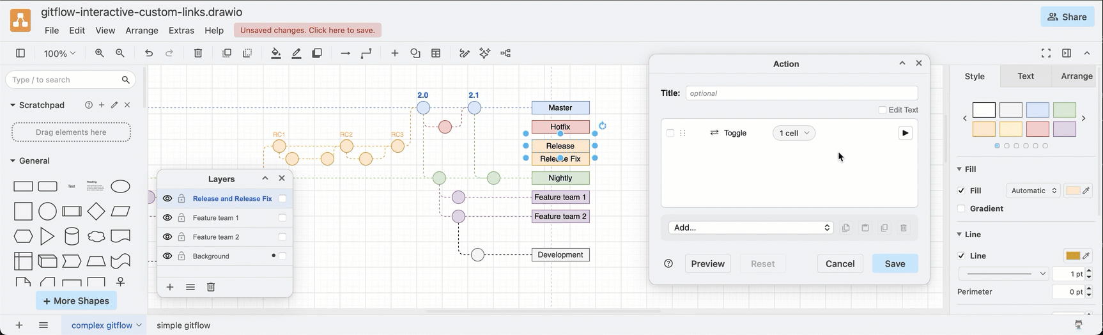1103x335 pixels.
Task: Add a new layer in Layers panel
Action: 170,288
